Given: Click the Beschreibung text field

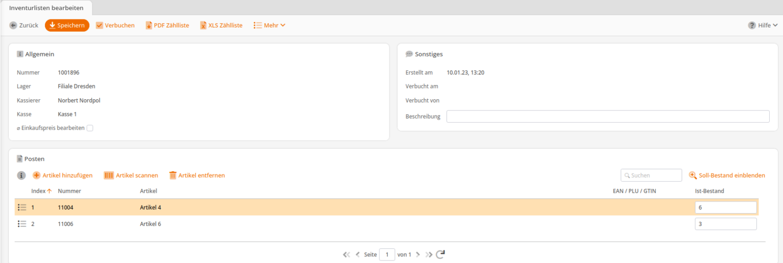Looking at the screenshot, I should click(x=608, y=116).
